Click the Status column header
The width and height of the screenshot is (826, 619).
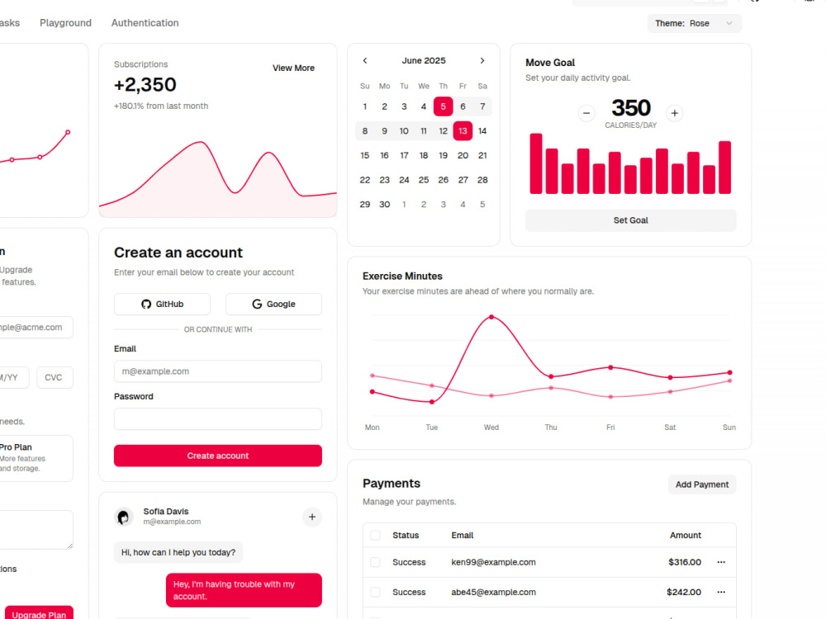point(406,536)
